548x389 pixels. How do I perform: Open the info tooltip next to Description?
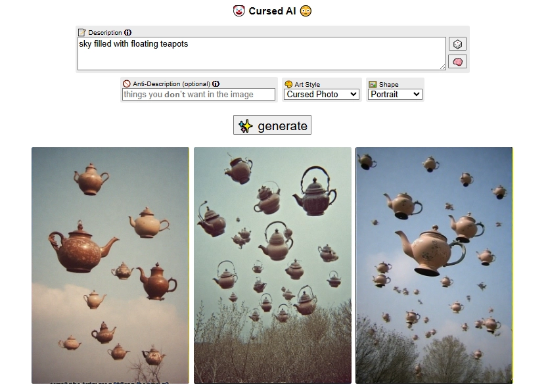tap(127, 32)
